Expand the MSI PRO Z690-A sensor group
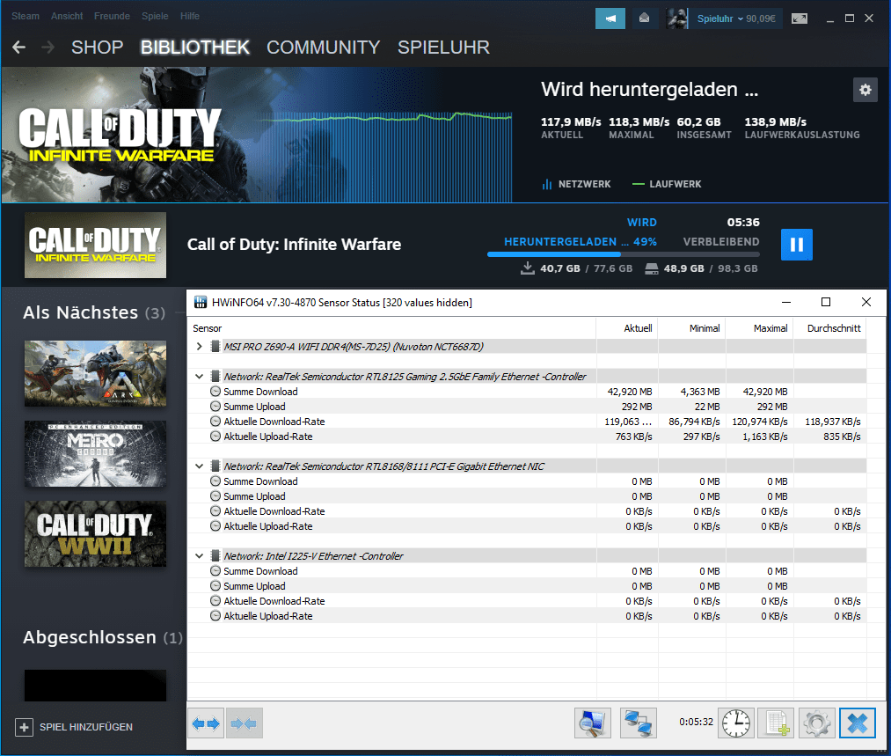Image resolution: width=891 pixels, height=756 pixels. click(x=199, y=346)
